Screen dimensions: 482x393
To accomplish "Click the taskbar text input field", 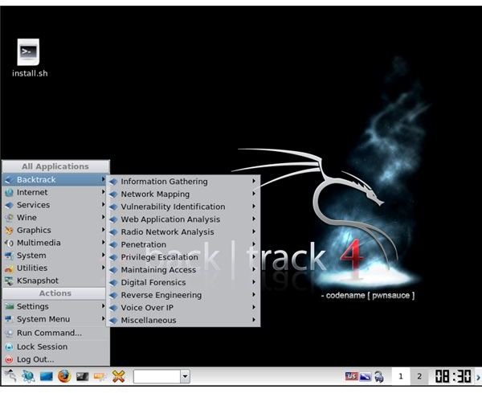I will 157,376.
